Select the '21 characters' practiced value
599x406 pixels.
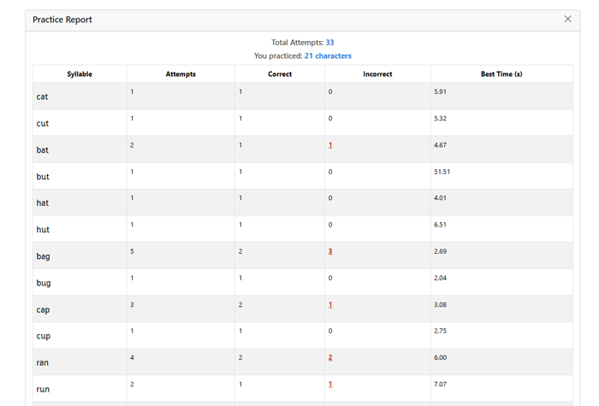(328, 56)
